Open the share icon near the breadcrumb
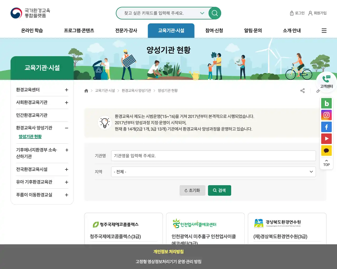This screenshot has height=269, width=337. [x=302, y=90]
